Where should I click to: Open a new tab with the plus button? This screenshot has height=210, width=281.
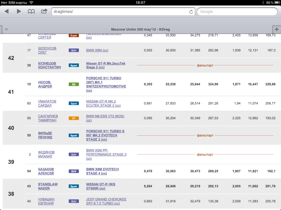click(x=277, y=29)
